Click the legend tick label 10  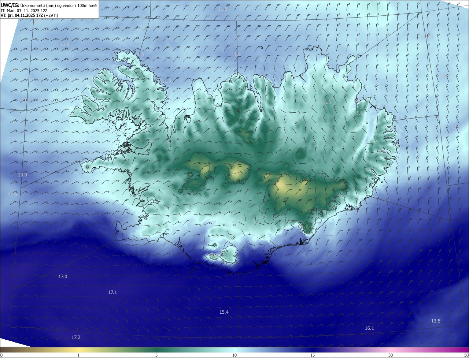234,355
